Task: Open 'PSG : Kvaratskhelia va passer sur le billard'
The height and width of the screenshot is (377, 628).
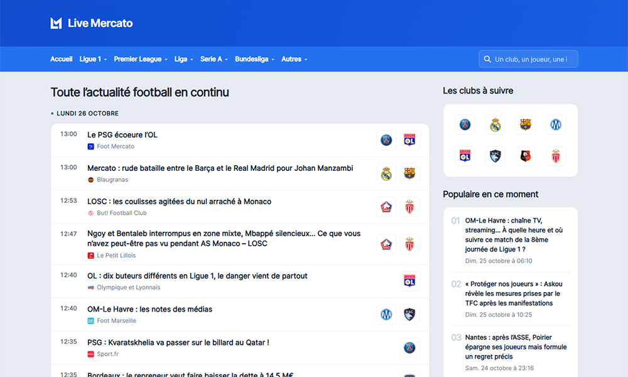Action: (x=178, y=342)
